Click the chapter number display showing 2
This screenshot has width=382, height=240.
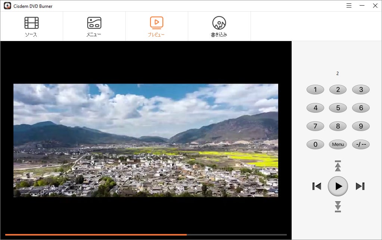click(338, 74)
